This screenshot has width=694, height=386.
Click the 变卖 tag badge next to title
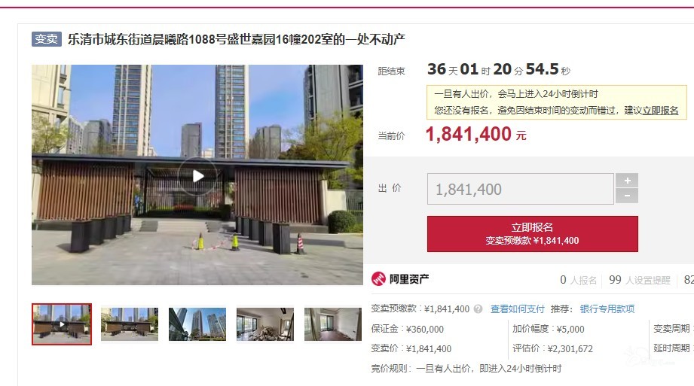pyautogui.click(x=47, y=39)
